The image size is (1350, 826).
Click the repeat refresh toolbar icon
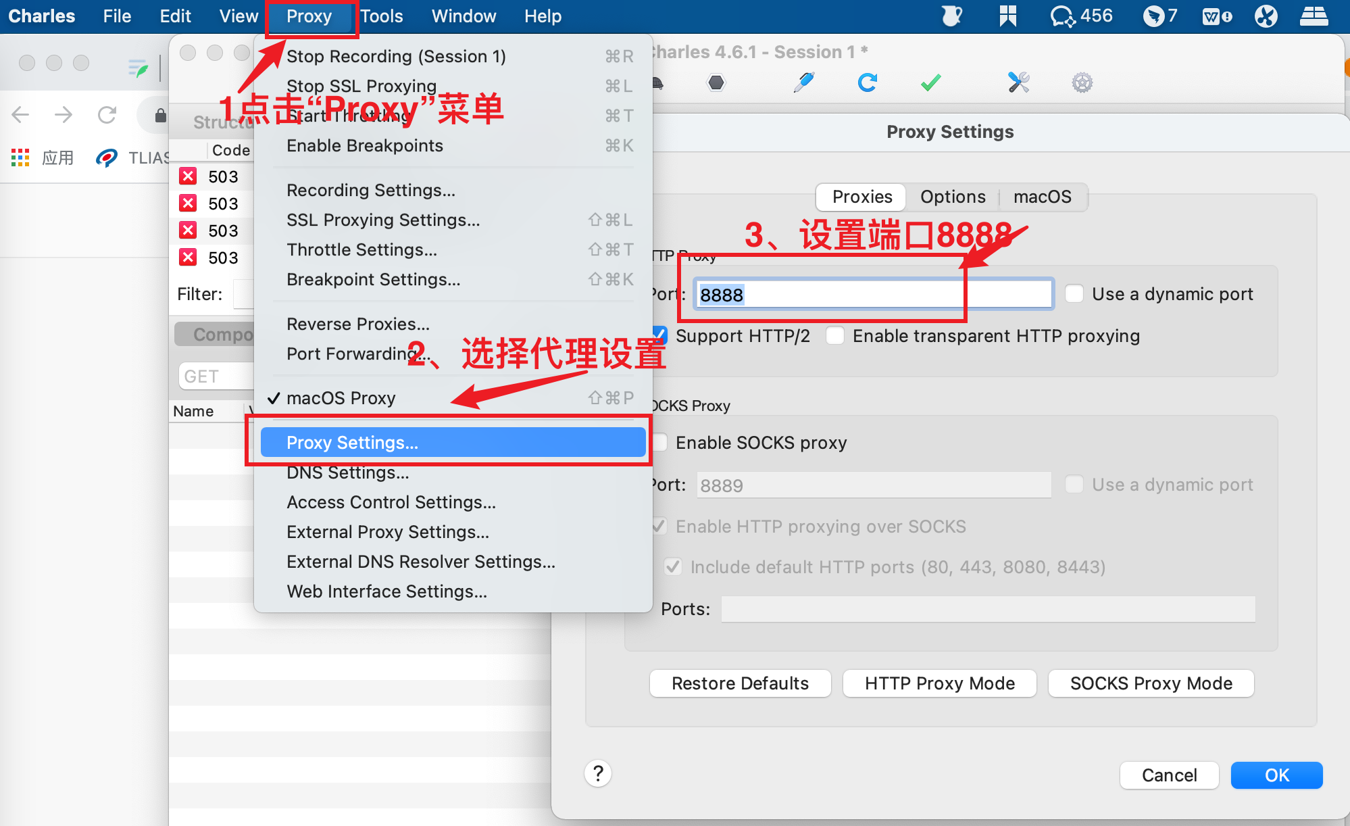868,83
